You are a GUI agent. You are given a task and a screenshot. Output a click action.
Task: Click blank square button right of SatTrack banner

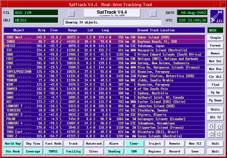(x=153, y=13)
